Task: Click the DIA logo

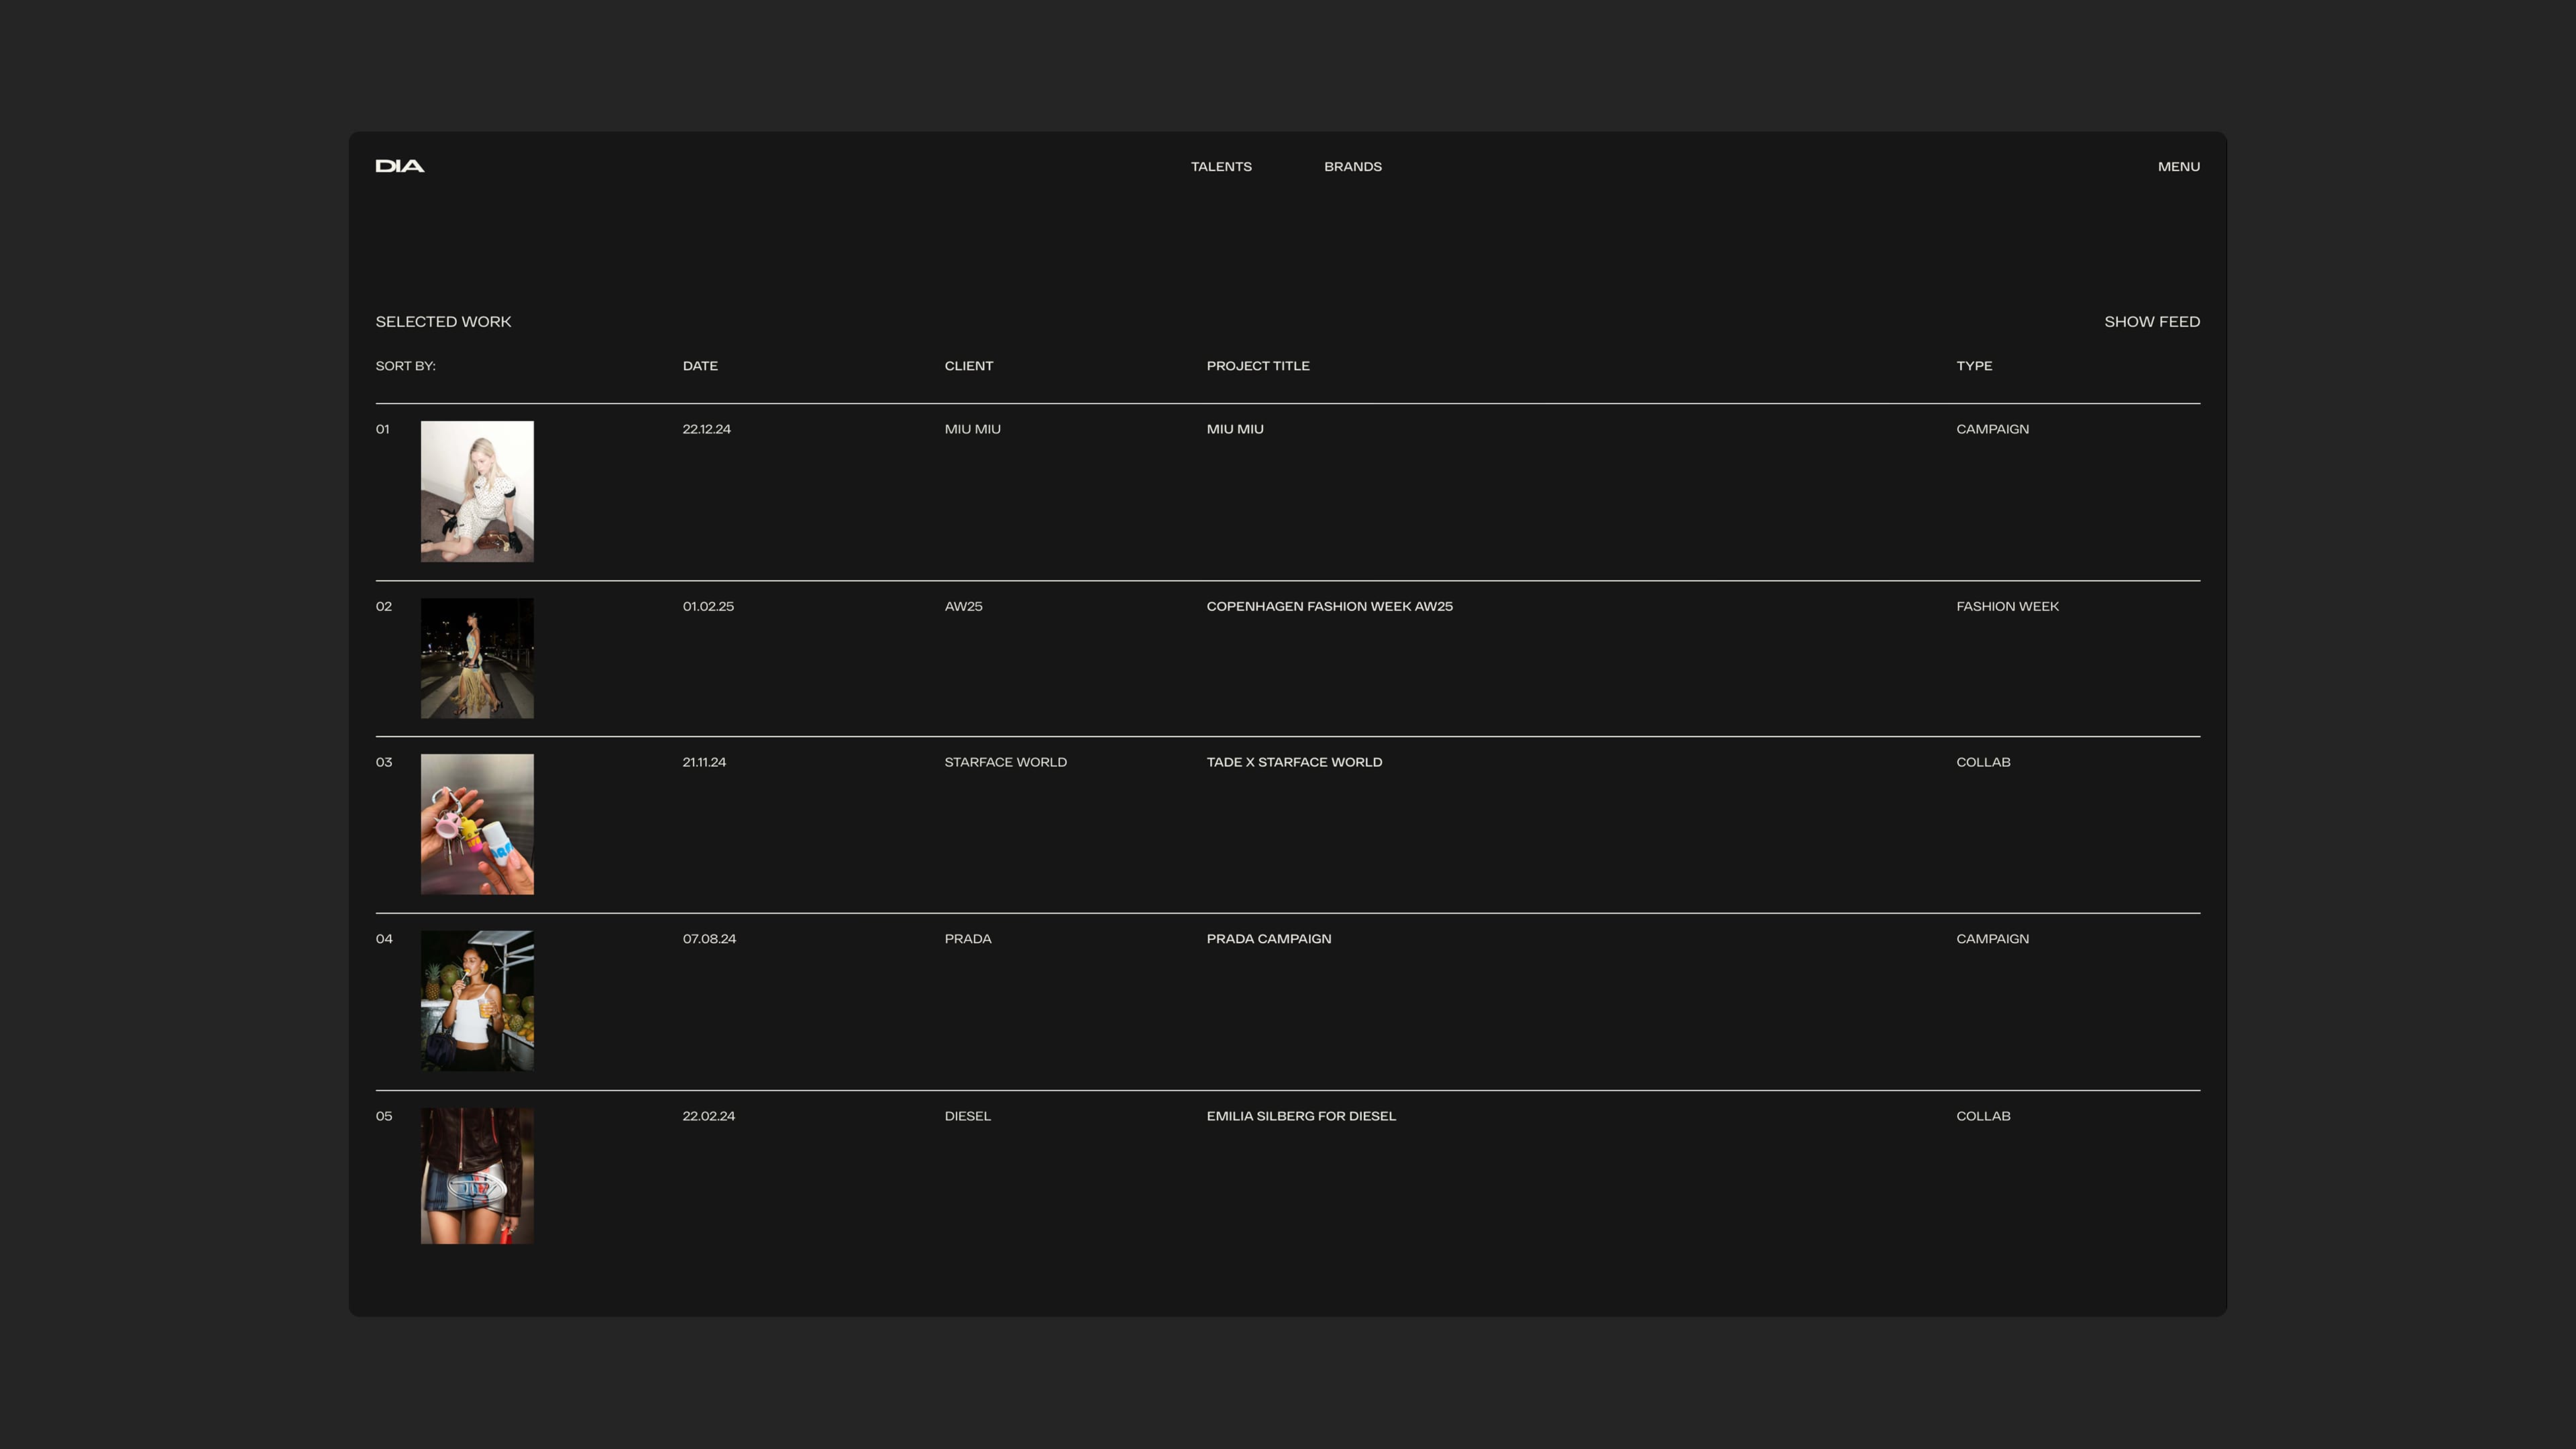Action: [x=399, y=166]
